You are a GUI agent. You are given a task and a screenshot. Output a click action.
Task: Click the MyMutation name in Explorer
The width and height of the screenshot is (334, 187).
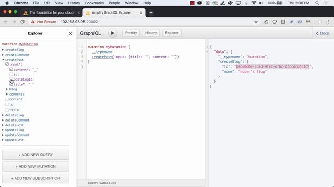coord(28,44)
